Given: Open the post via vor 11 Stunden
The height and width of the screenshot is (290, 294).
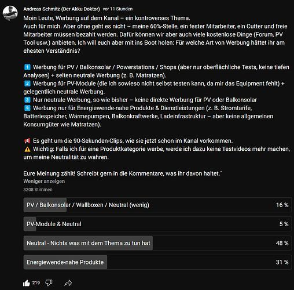Looking at the screenshot, I should pos(117,9).
